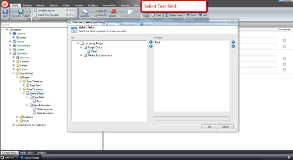The image size is (293, 160).
Task: Collapse the Templates tree node
Action: tap(10, 53)
